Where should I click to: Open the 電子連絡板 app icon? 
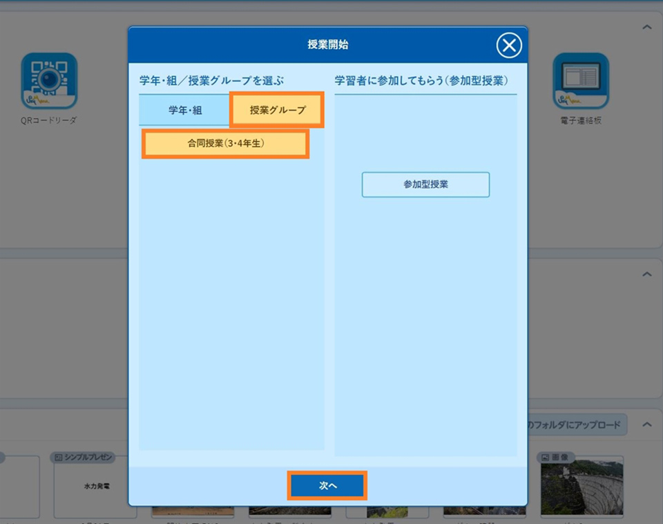(581, 82)
